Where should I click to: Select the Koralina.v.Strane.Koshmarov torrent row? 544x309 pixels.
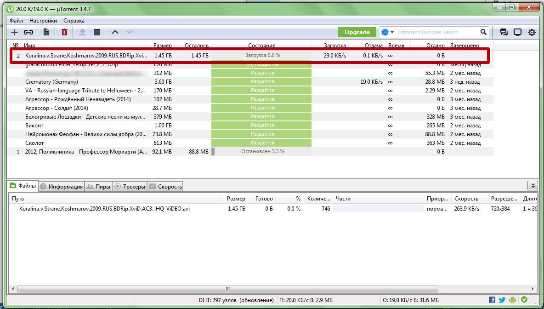(x=250, y=56)
